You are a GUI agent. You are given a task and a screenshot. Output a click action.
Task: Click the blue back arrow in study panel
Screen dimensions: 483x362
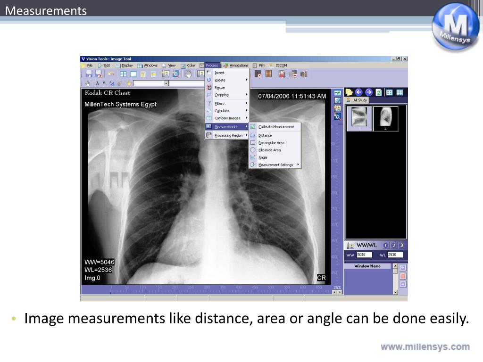pyautogui.click(x=359, y=92)
